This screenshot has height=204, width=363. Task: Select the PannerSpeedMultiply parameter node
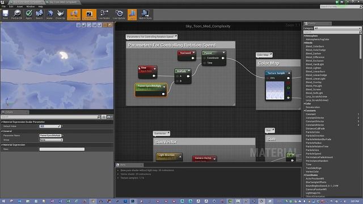coord(151,90)
